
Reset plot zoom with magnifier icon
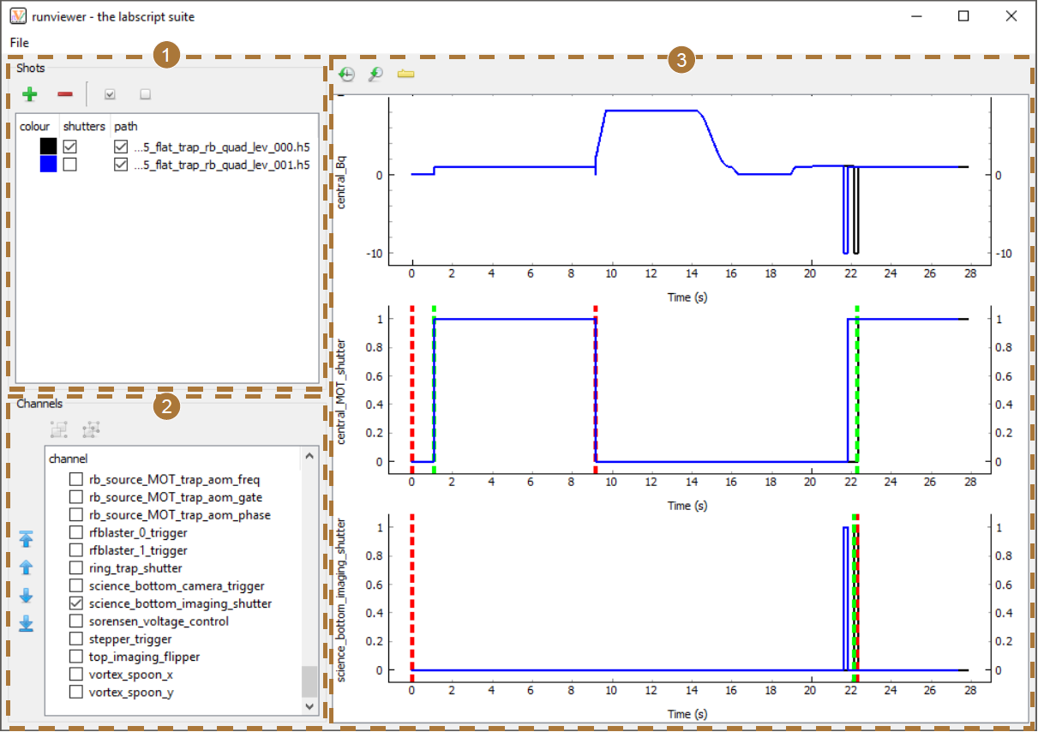tap(375, 75)
